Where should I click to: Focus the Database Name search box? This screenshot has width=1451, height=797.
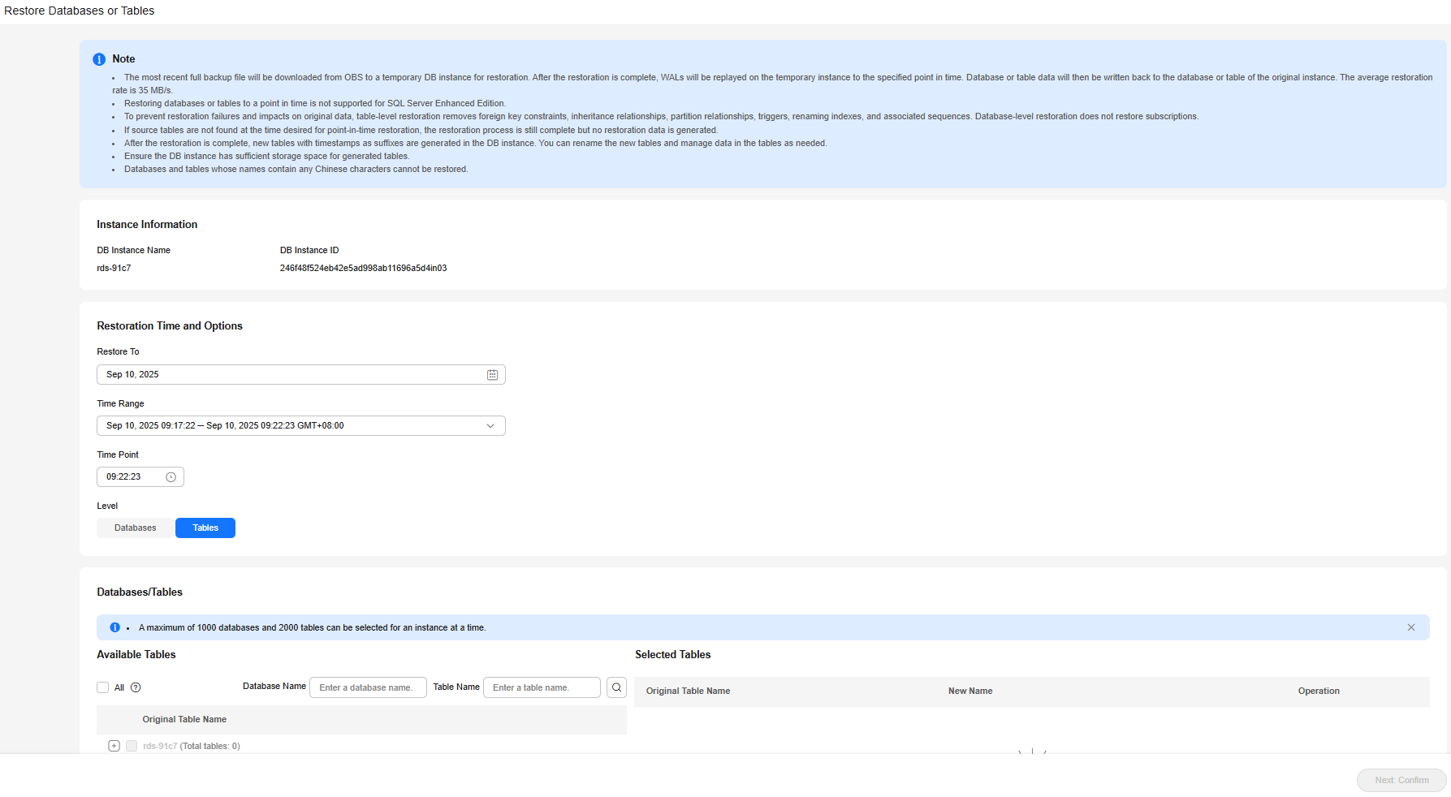click(x=368, y=687)
